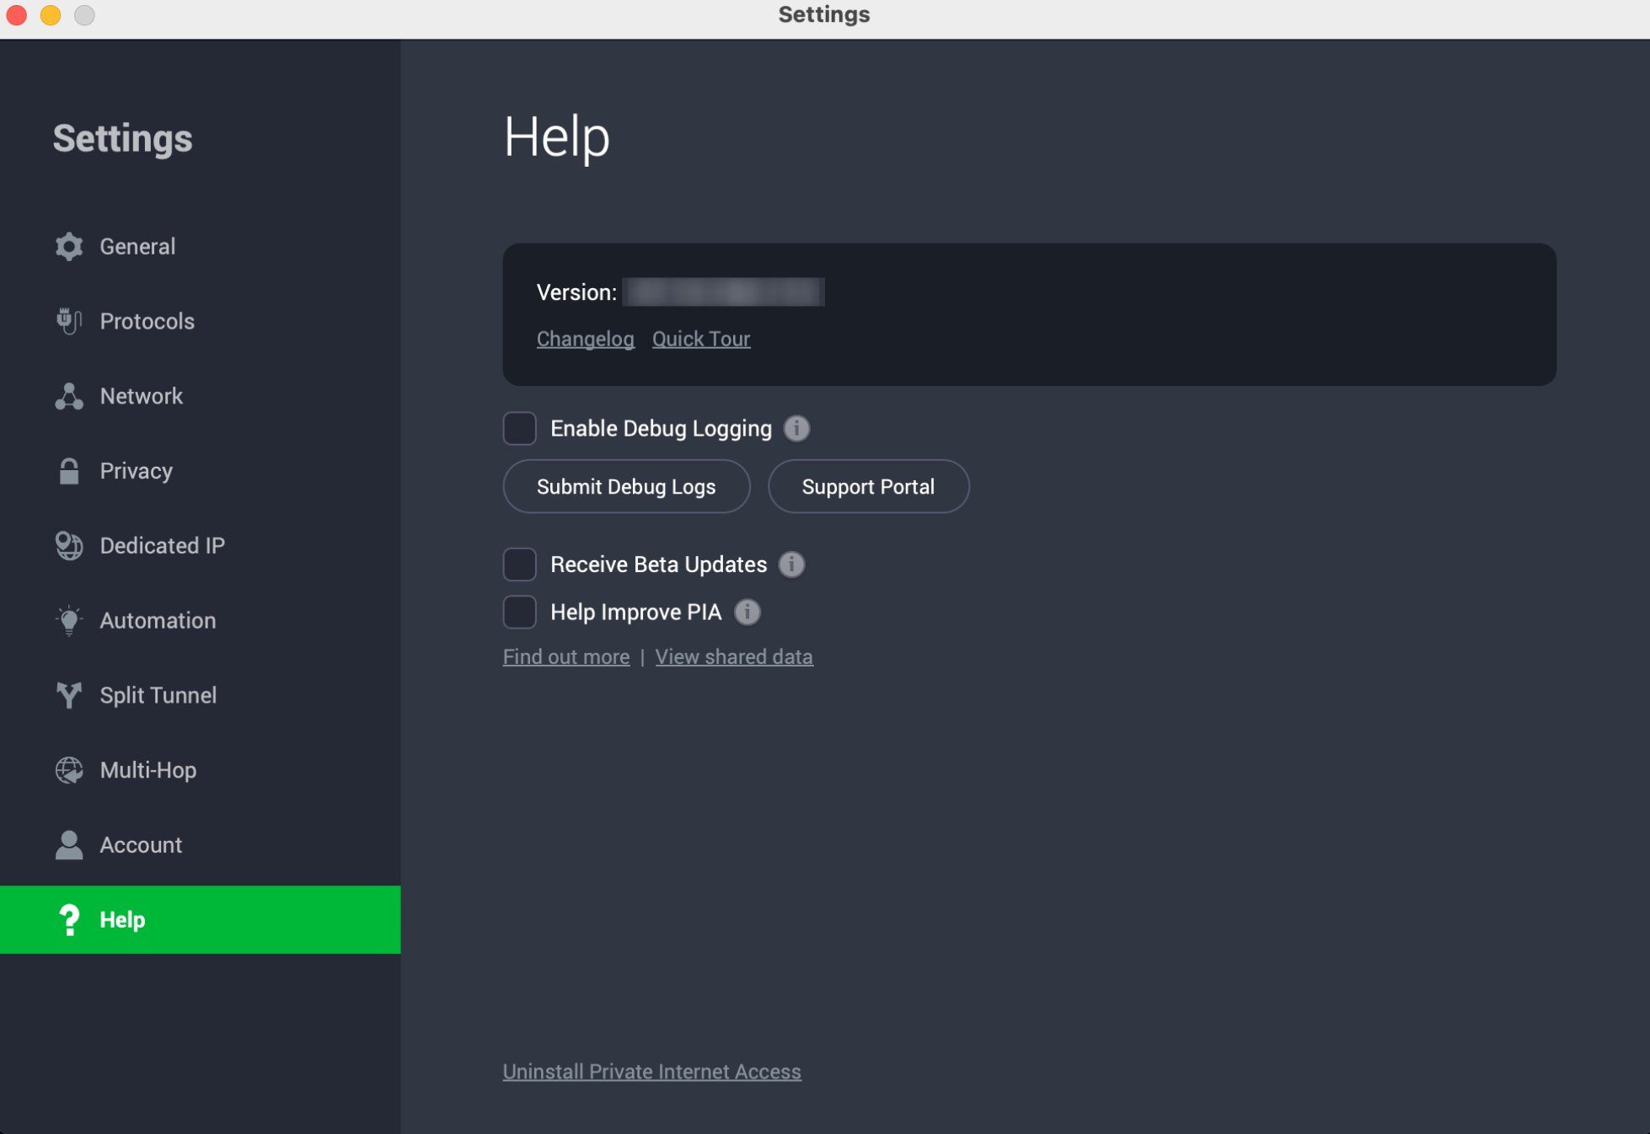The image size is (1650, 1134).
Task: Click the blurred version number
Action: pyautogui.click(x=723, y=292)
